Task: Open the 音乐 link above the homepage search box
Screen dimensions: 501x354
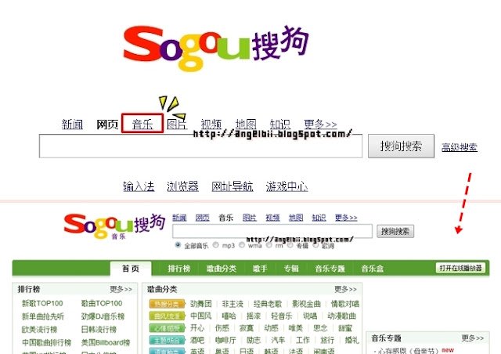Action: click(142, 124)
